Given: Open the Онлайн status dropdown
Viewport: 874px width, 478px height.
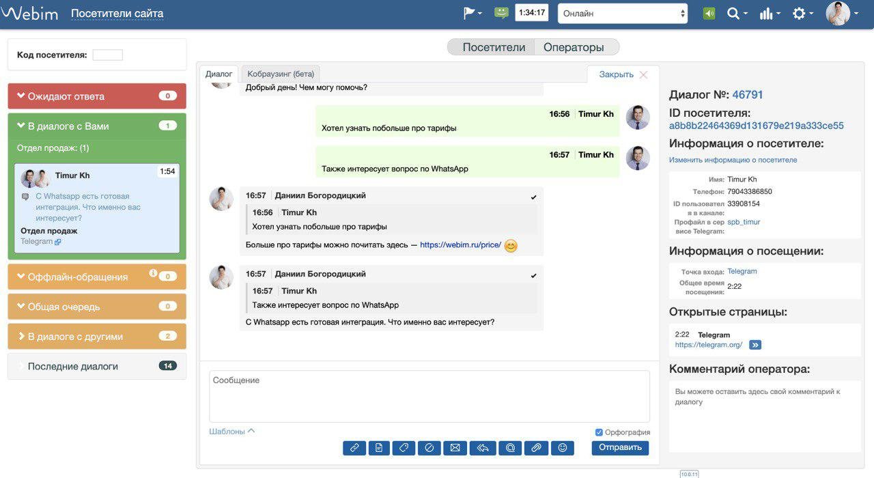Looking at the screenshot, I should 622,14.
